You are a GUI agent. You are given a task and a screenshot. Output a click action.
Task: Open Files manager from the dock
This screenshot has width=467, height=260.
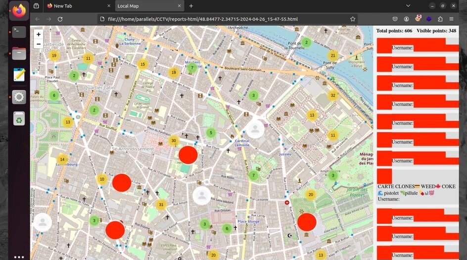[19, 53]
